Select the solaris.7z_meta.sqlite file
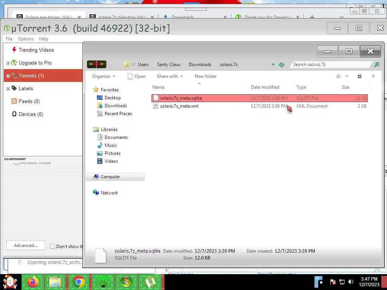The height and width of the screenshot is (290, 387). 260,98
